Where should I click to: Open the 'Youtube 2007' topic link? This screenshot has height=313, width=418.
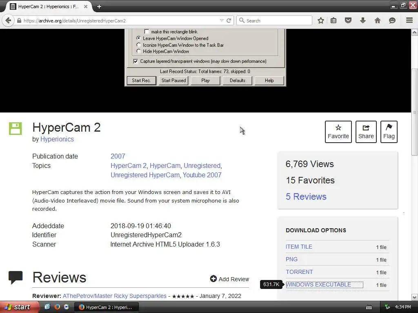(202, 175)
